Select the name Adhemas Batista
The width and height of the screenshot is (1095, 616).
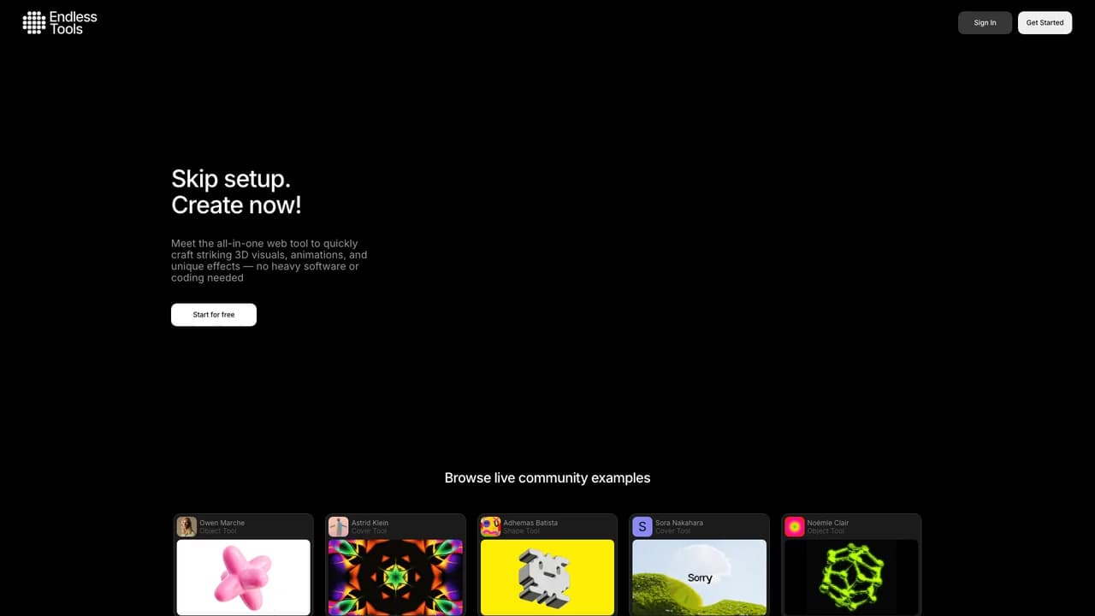530,523
